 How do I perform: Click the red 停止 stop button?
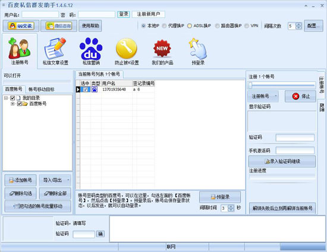[300, 96]
